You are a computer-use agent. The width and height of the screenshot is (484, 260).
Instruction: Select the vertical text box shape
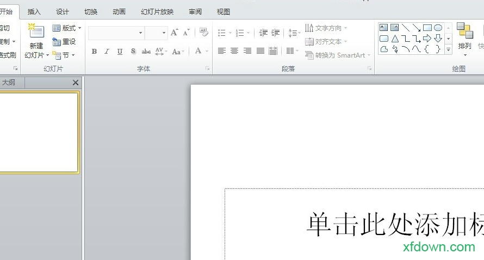pos(394,28)
